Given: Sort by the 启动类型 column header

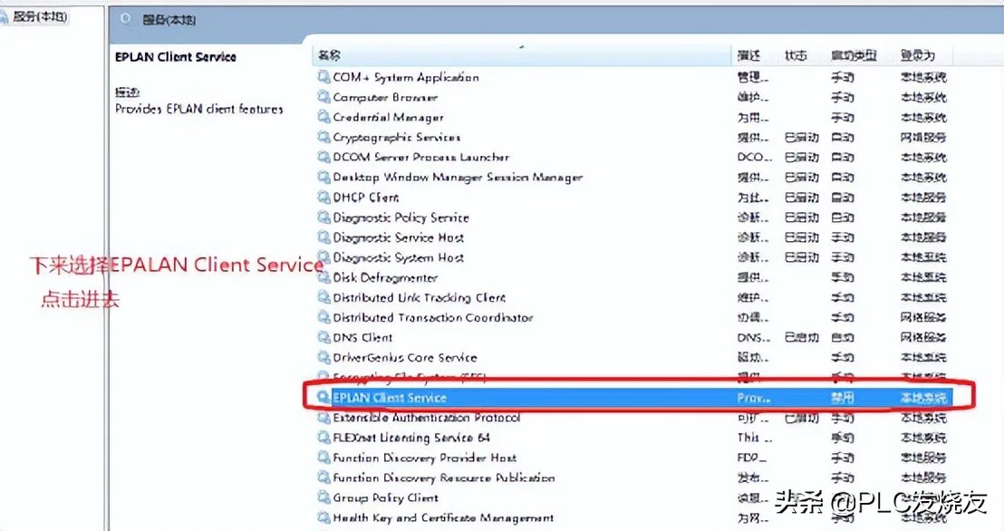Looking at the screenshot, I should [x=854, y=55].
